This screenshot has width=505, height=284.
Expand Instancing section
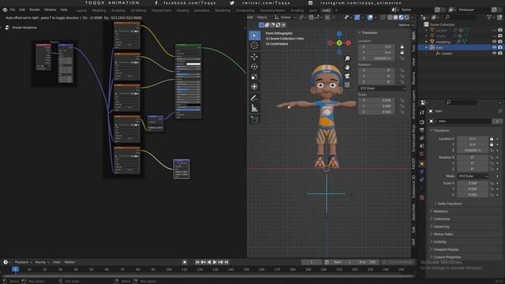(x=440, y=226)
